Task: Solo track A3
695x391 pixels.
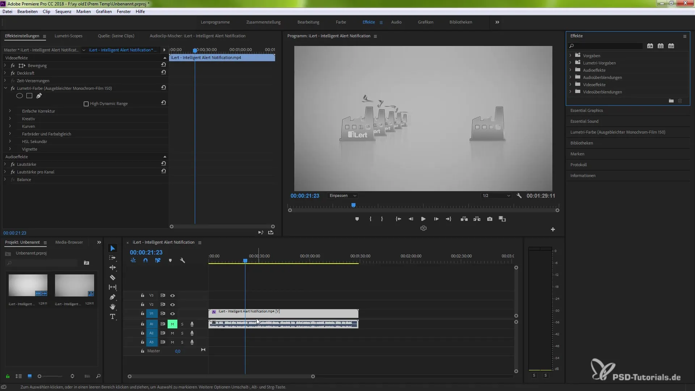Action: point(182,342)
